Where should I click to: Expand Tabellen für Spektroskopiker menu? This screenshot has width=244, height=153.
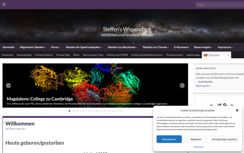84,47
